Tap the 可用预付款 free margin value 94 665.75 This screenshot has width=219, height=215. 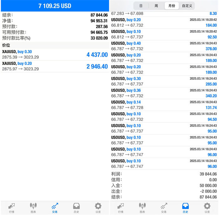point(99,32)
